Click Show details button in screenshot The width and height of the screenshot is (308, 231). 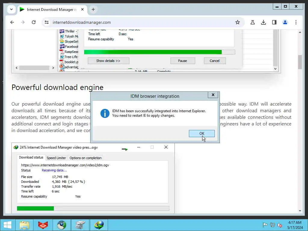coord(108,61)
